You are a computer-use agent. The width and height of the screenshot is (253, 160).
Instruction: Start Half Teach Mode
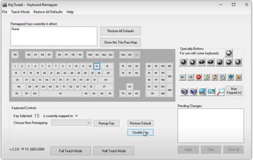click(x=114, y=151)
